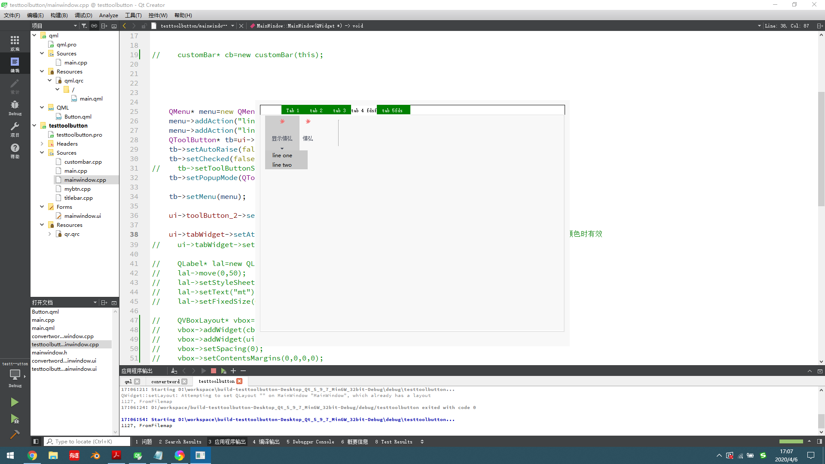Click the green build progress bar
This screenshot has width=825, height=464.
[791, 441]
